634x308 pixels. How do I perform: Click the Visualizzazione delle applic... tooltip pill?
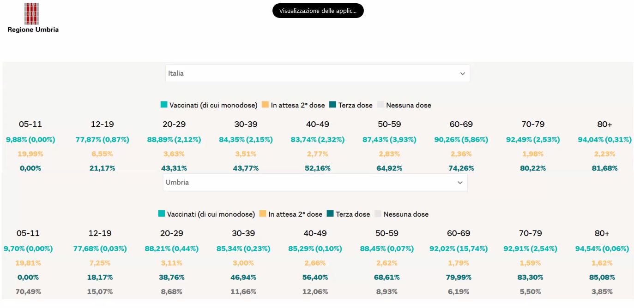318,11
